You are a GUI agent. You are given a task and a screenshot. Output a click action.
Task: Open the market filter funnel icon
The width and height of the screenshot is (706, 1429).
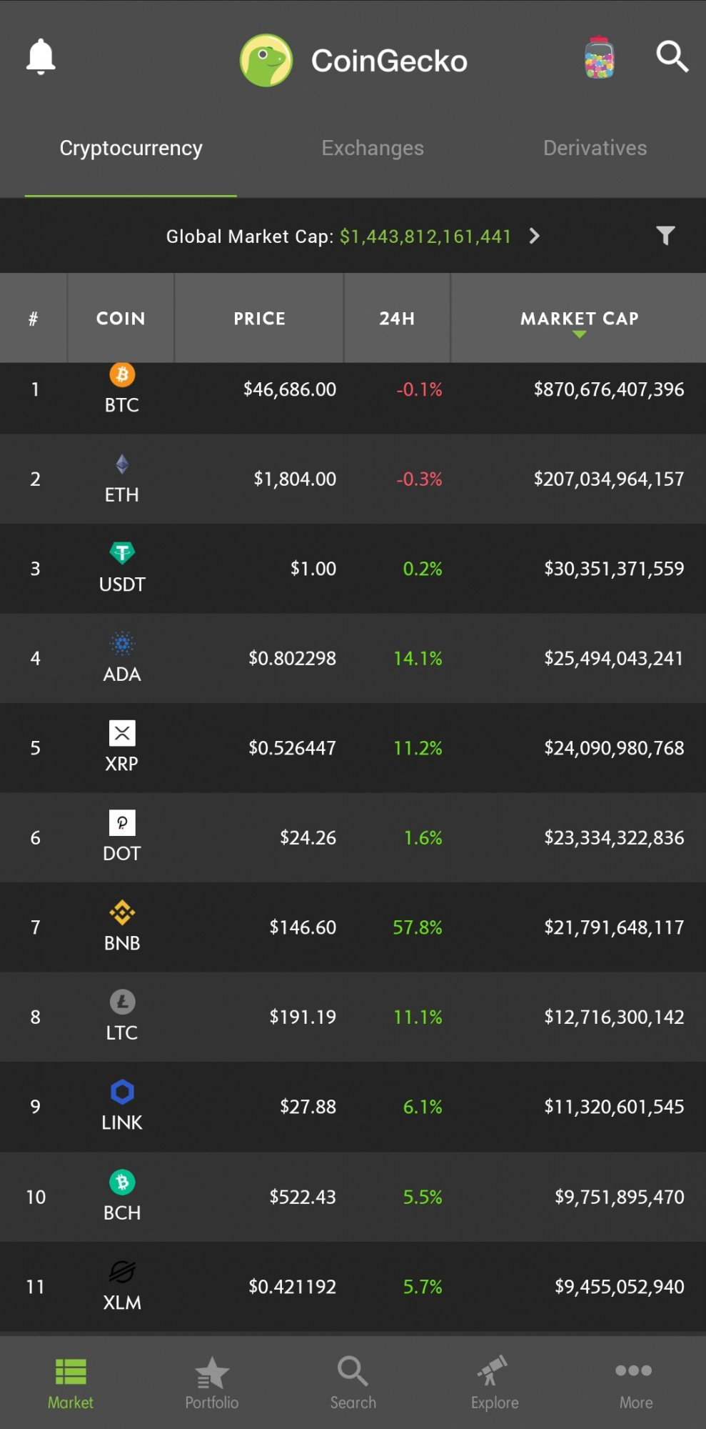pos(665,236)
